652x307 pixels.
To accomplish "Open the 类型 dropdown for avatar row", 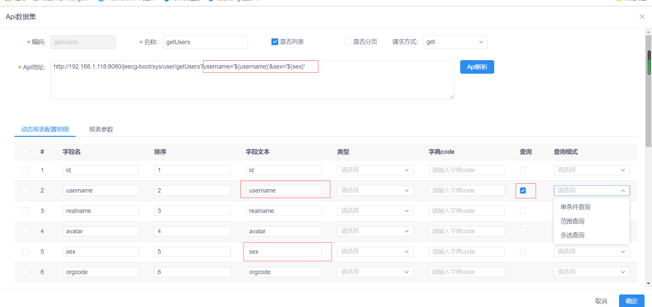I will click(x=375, y=231).
